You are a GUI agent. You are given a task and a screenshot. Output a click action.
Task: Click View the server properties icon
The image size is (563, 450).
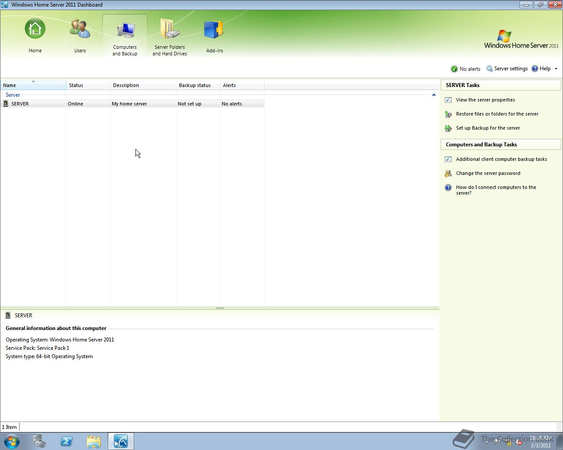[x=448, y=100]
